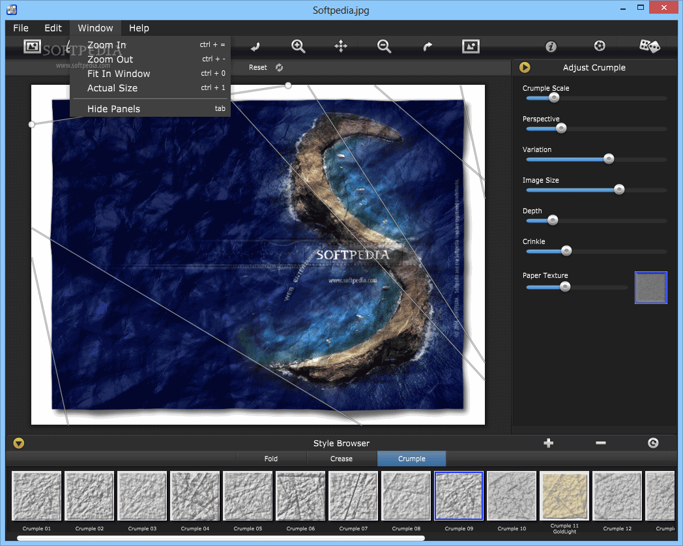This screenshot has height=546, width=683.
Task: Click the reset refresh icon beside Reset
Action: [x=279, y=68]
